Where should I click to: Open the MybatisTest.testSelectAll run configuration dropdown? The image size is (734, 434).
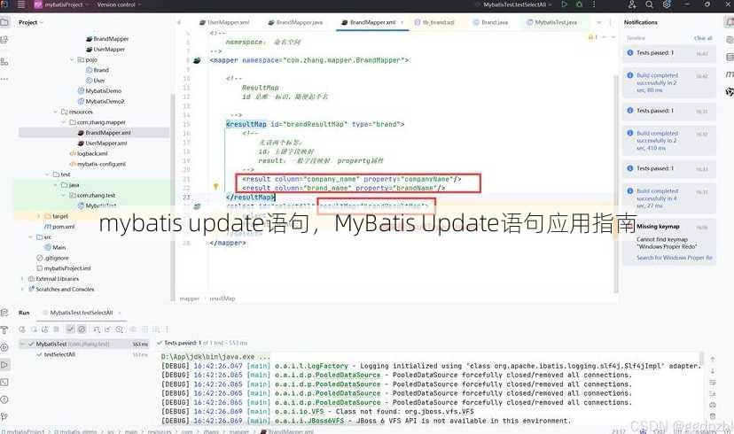point(514,4)
